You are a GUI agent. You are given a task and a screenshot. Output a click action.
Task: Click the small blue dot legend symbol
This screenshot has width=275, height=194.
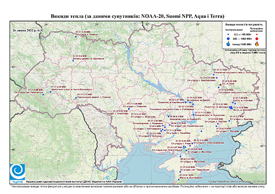228,35
